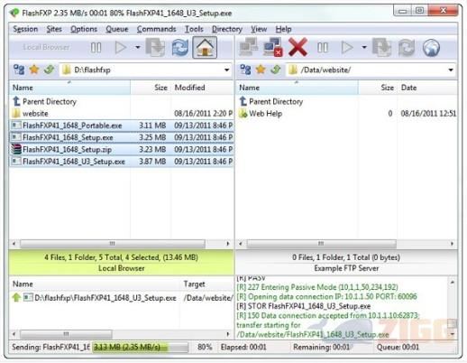The width and height of the screenshot is (467, 363).
Task: Click the remote pane transfer queue icon
Action: click(382, 47)
